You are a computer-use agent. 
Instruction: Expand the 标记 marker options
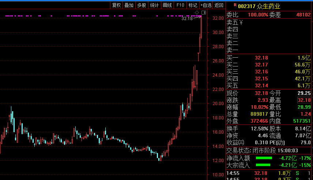pos(193,5)
